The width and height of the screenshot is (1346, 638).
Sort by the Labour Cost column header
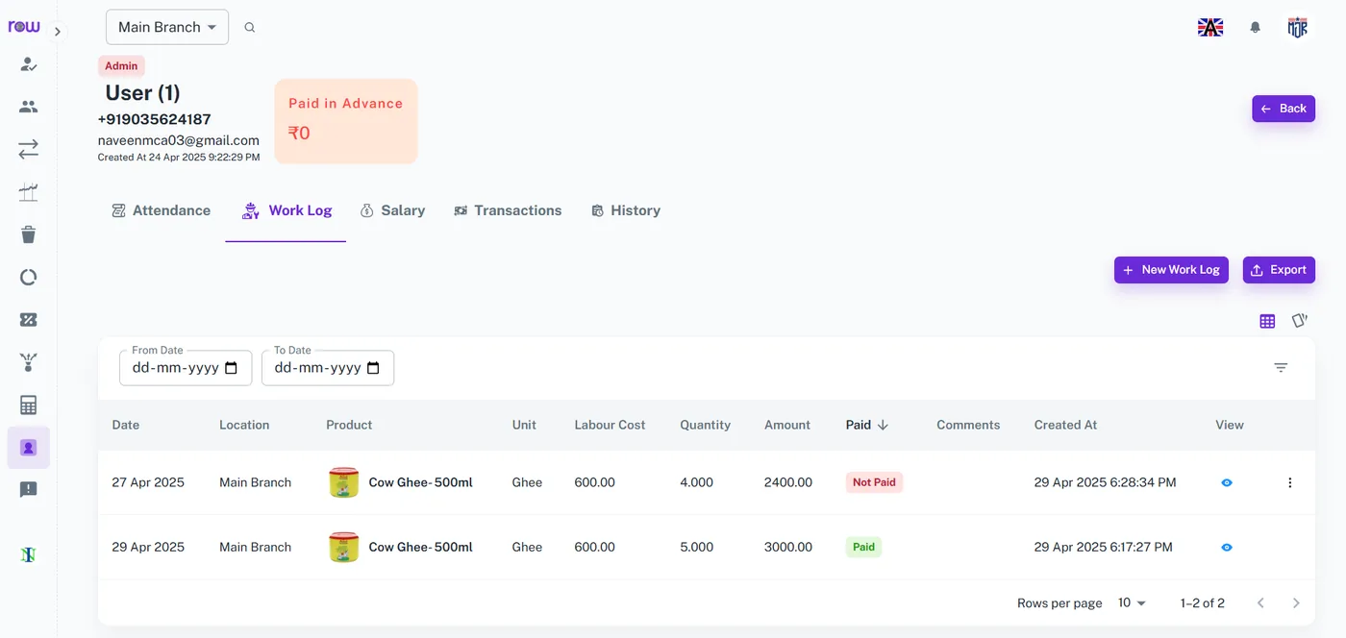[610, 425]
